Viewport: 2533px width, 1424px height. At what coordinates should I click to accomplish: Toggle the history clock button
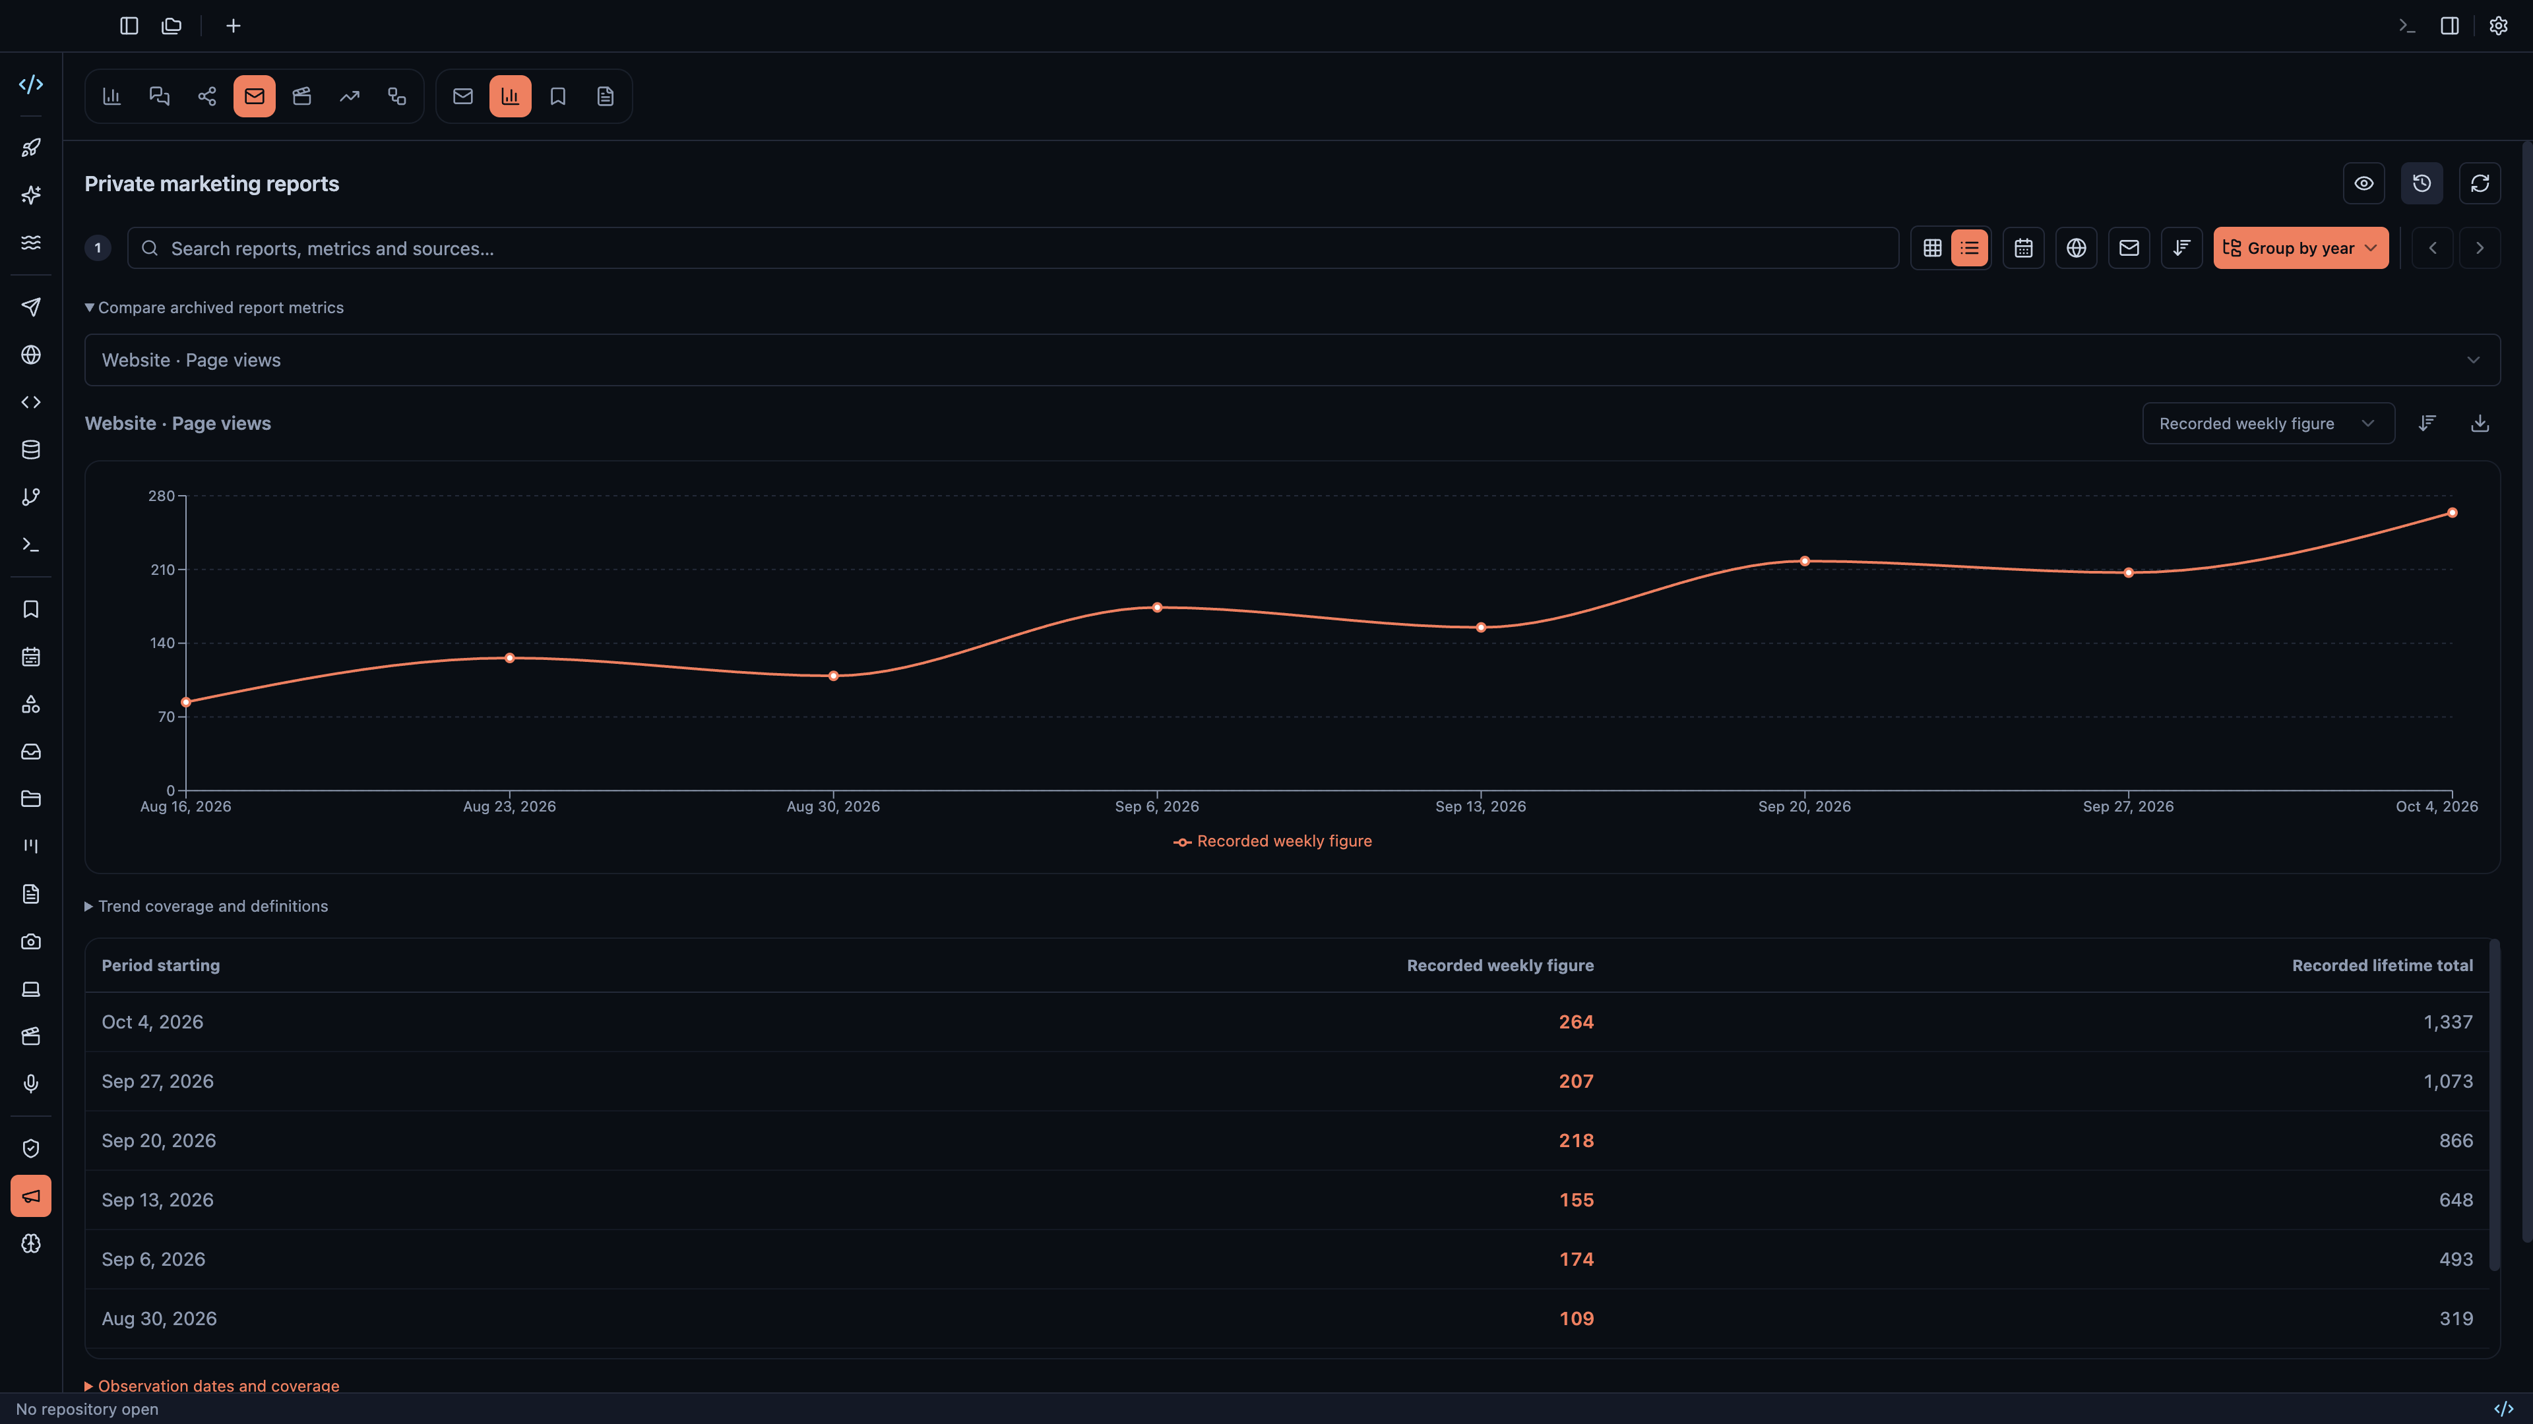[x=2422, y=184]
